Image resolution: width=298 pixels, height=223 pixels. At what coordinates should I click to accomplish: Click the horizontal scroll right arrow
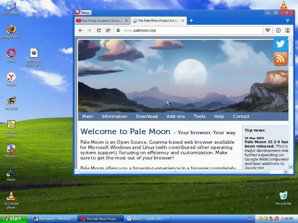coord(286,171)
